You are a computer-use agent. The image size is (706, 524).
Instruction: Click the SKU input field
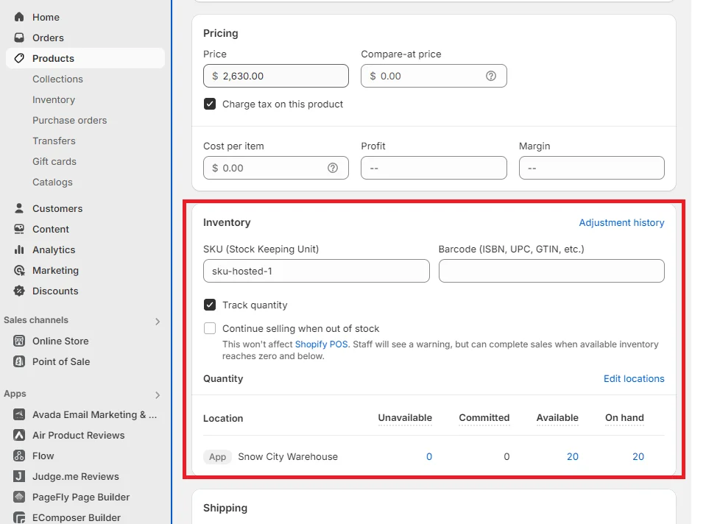[317, 271]
